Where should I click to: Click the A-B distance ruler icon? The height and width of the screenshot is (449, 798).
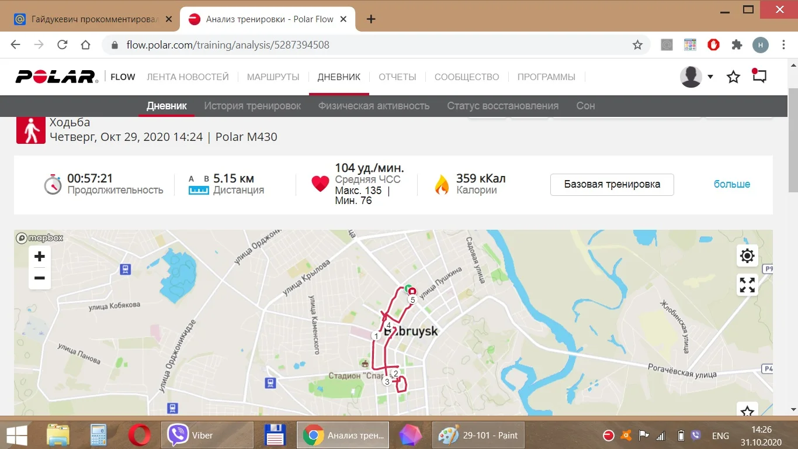point(199,184)
